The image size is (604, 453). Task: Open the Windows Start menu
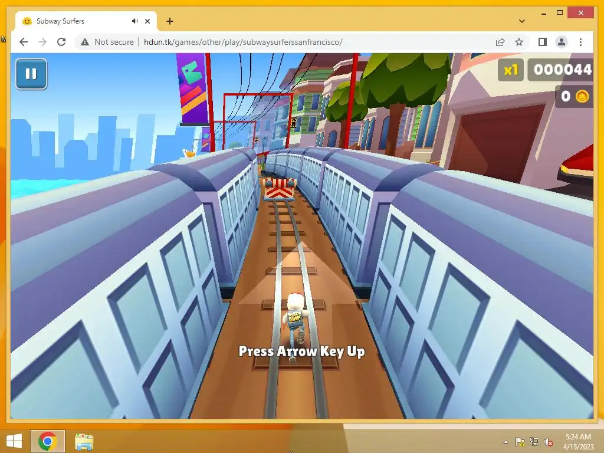point(14,441)
